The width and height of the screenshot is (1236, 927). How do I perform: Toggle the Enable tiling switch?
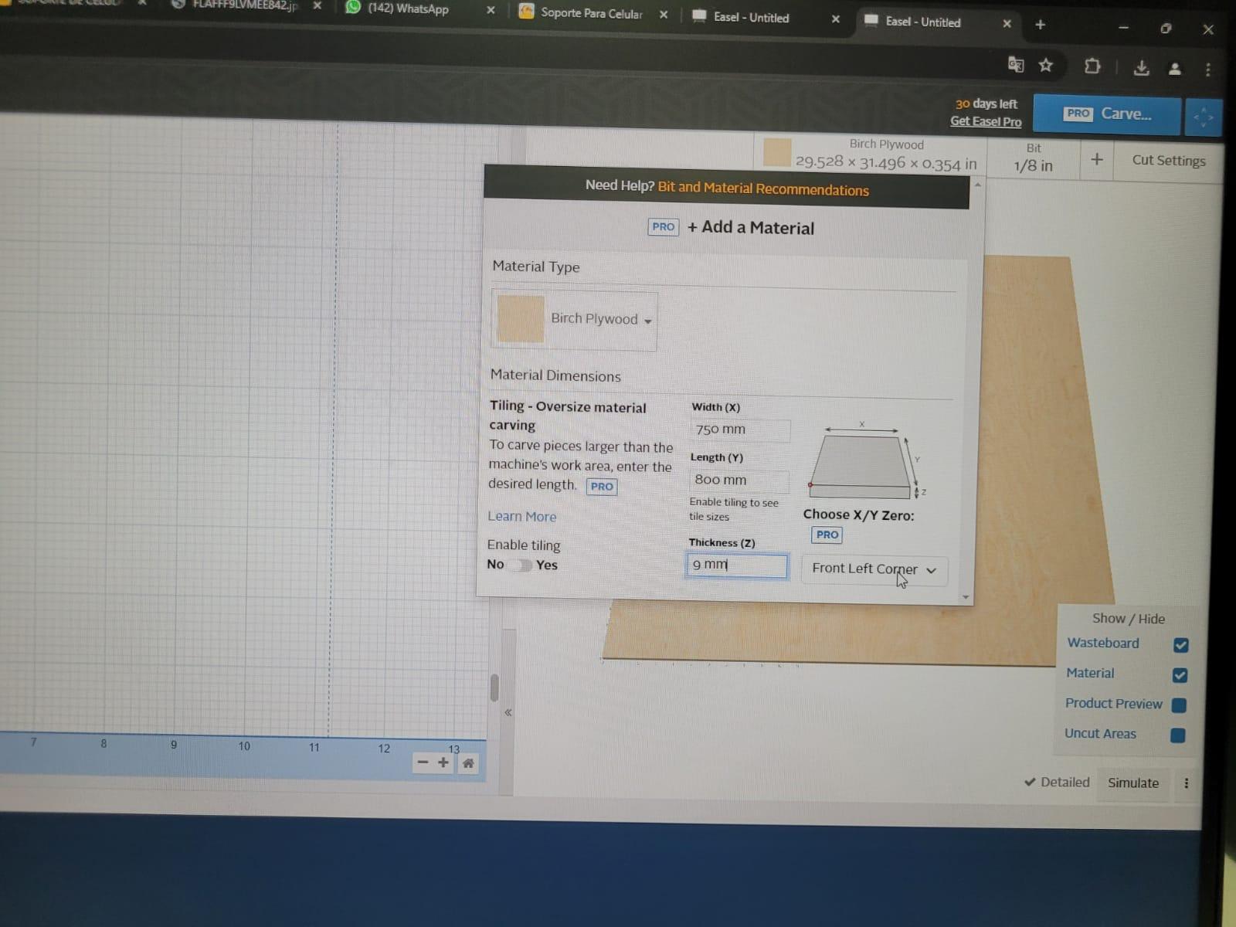[521, 565]
